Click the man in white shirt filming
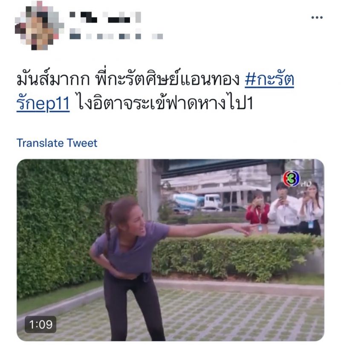Image resolution: width=341 pixels, height=351 pixels. (x=283, y=208)
